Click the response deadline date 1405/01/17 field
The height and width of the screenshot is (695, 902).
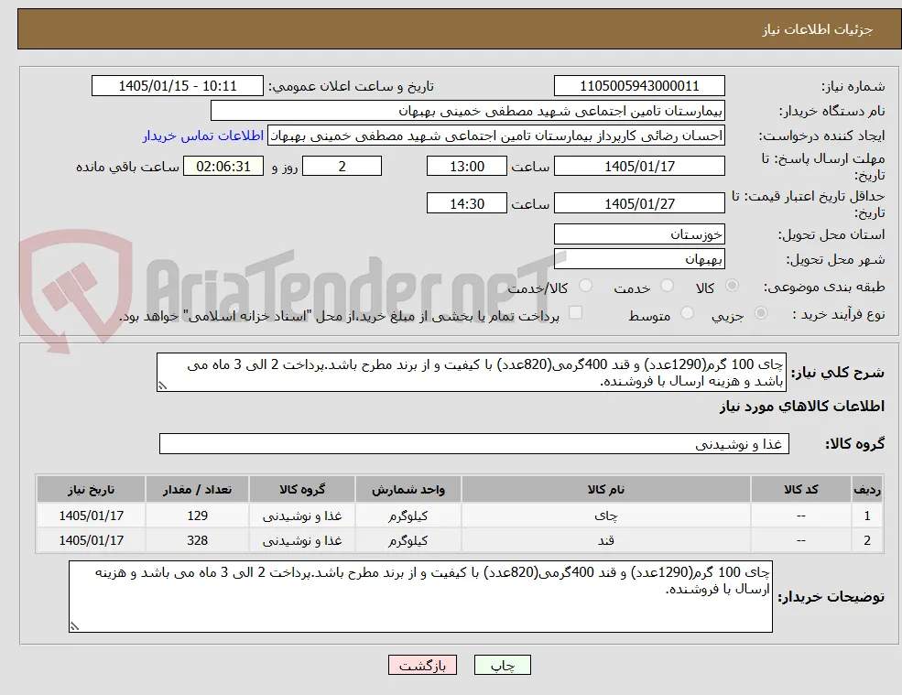pos(639,167)
